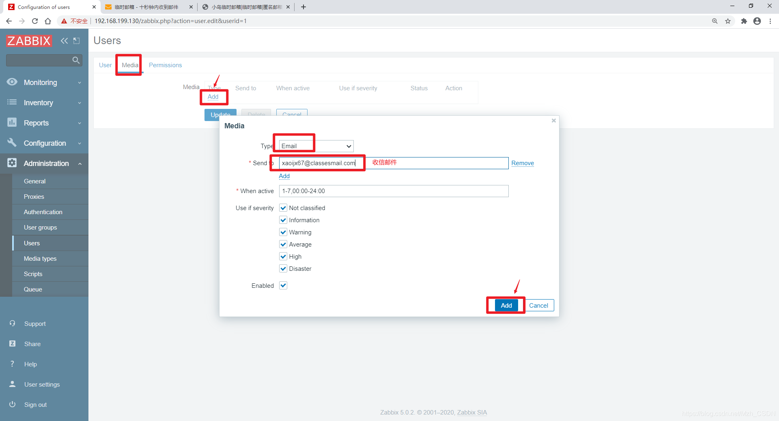Click Add link below Send to field
This screenshot has height=421, width=779.
(284, 176)
